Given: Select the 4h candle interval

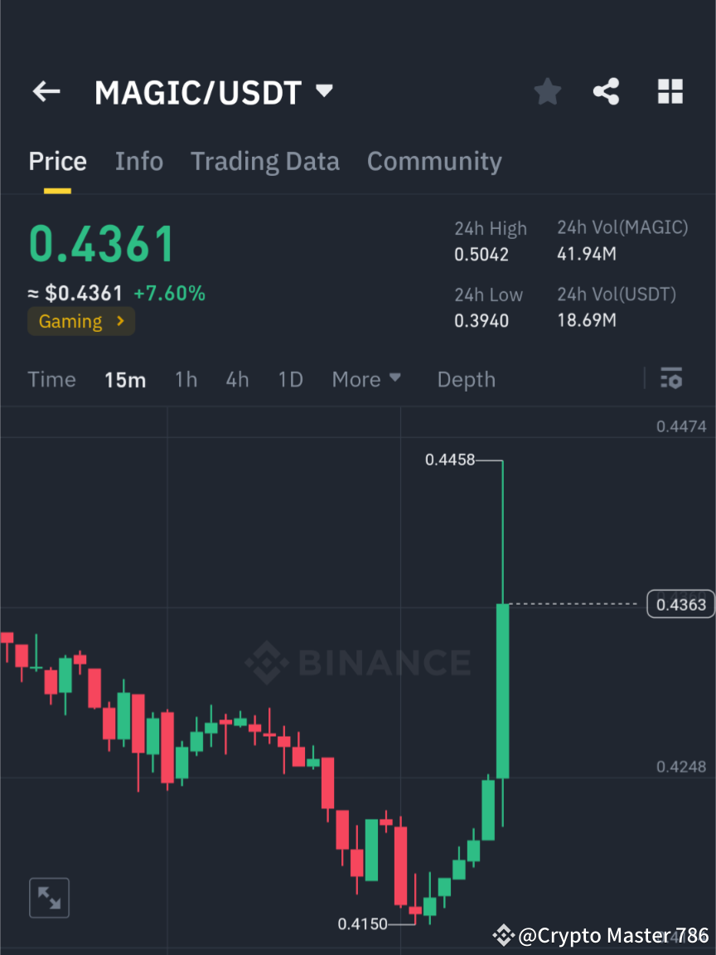Looking at the screenshot, I should click(x=237, y=379).
